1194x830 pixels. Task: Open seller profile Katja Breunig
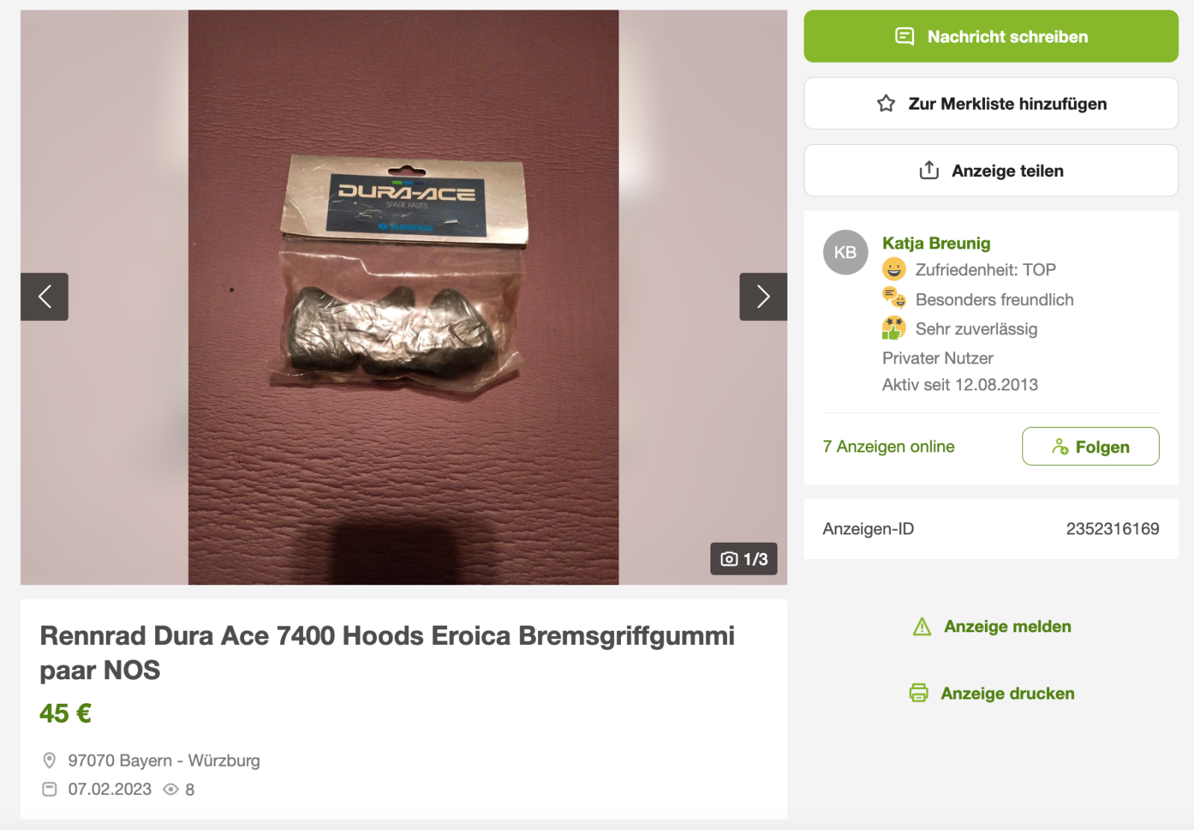pos(937,243)
